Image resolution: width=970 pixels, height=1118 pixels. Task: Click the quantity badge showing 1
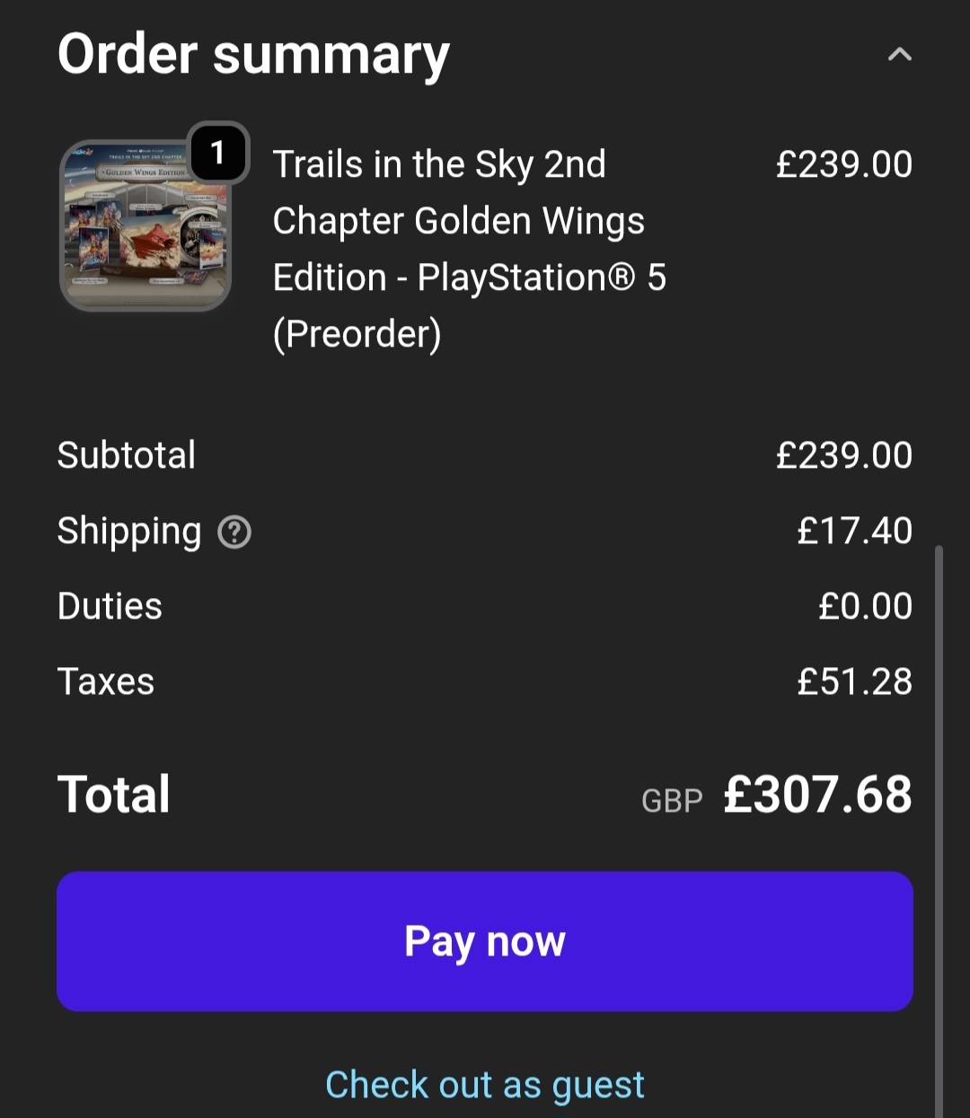[217, 152]
